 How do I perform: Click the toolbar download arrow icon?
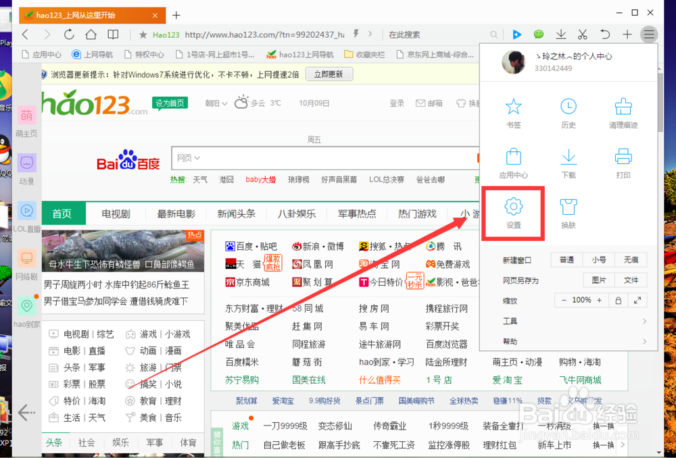tap(561, 34)
